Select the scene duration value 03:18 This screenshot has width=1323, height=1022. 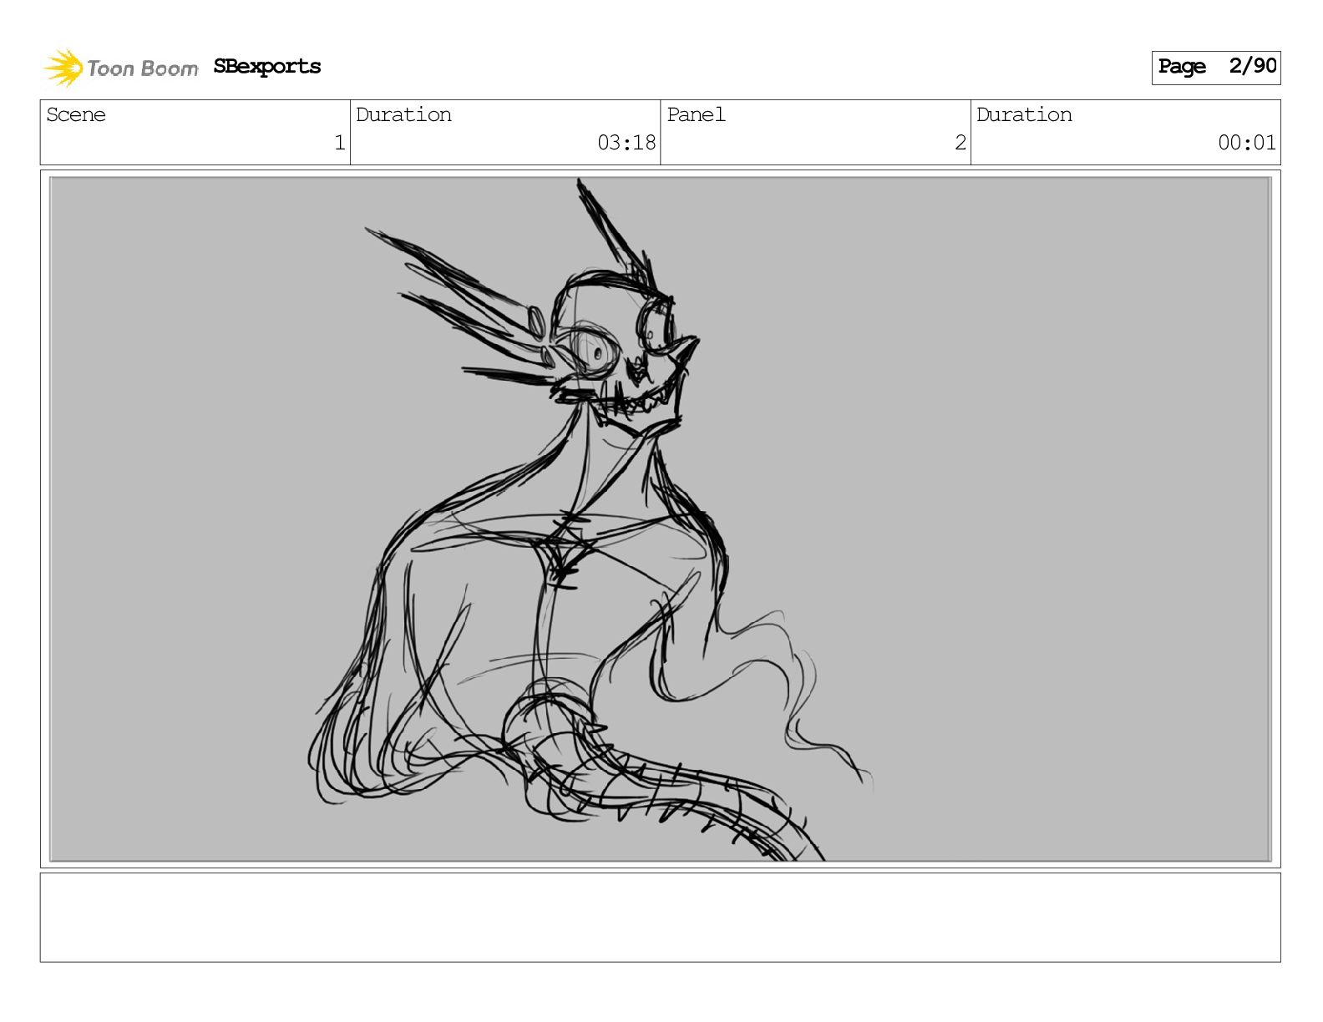coord(626,143)
